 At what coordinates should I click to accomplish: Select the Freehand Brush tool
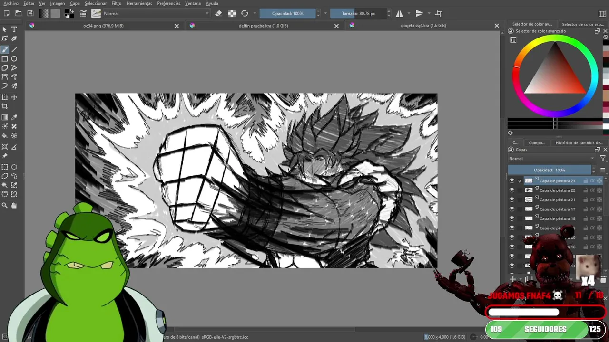click(5, 49)
